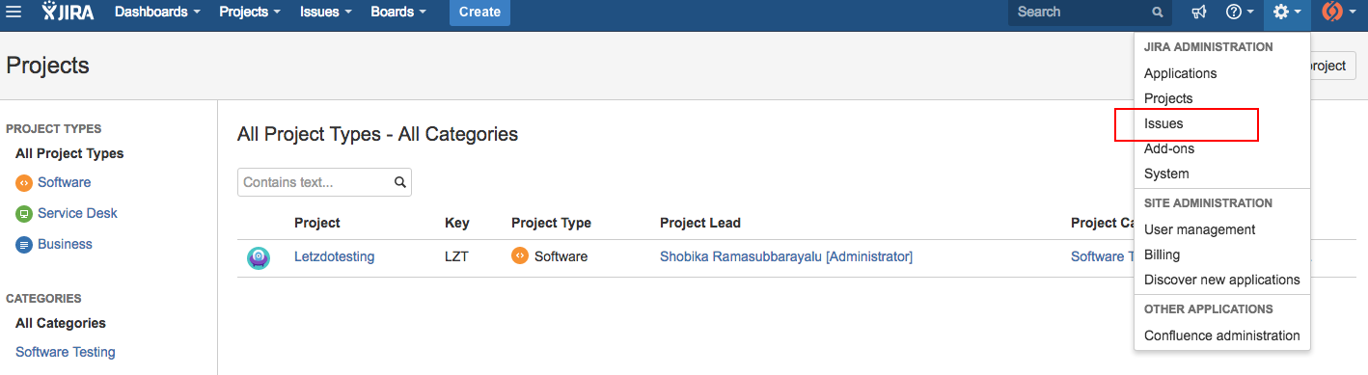Open the help question mark icon
Viewport: 1368px width, 375px height.
pos(1240,13)
